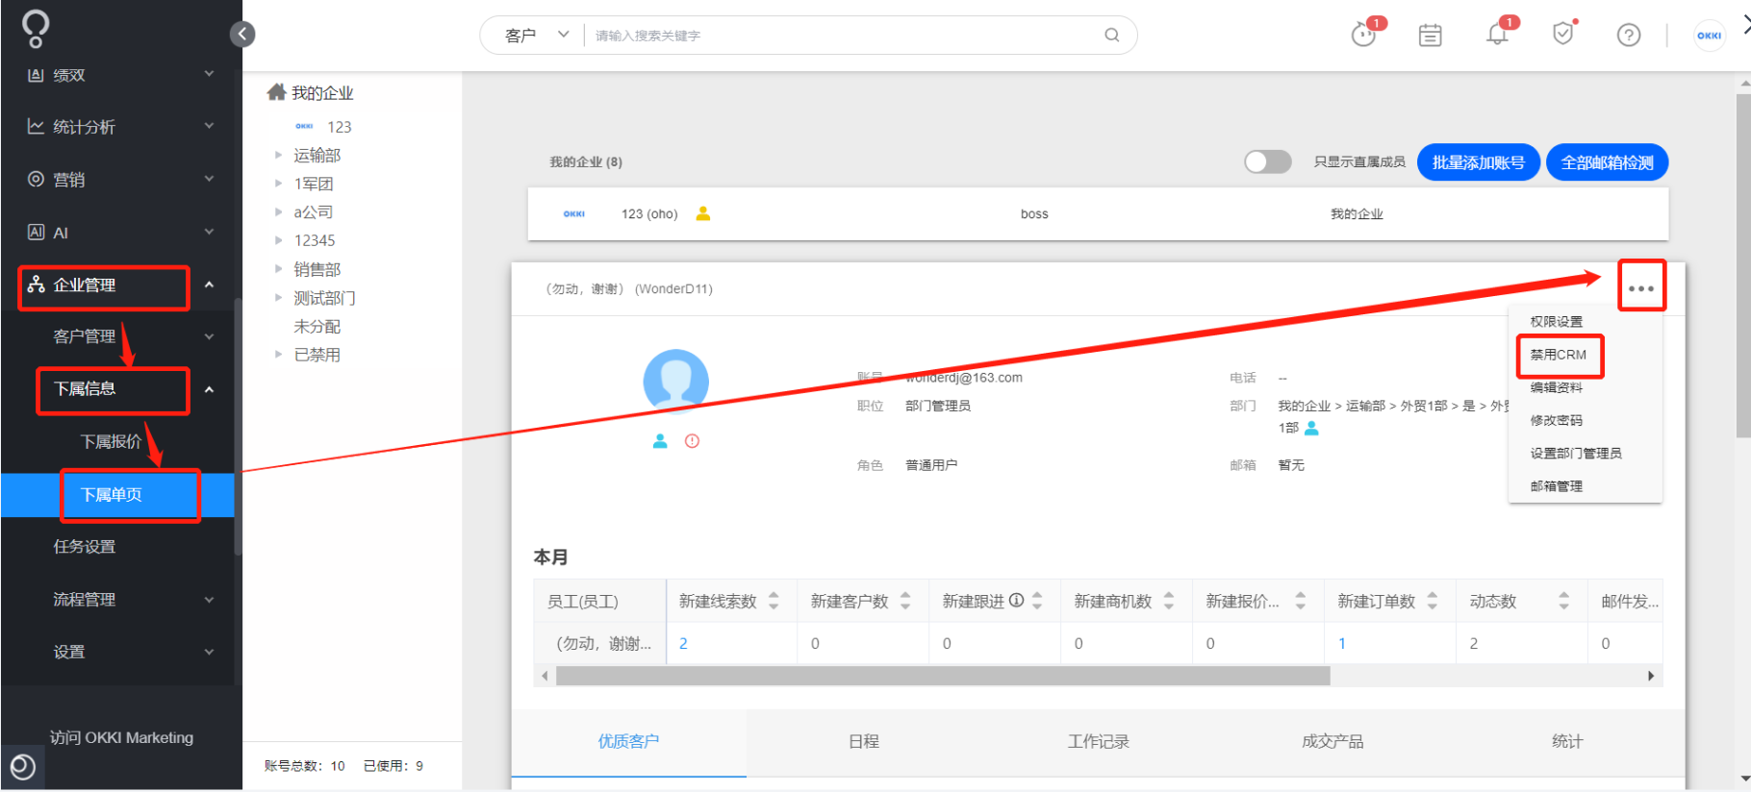Screen dimensions: 1751x792
Task: Sort by 新建线索数 column
Action: 774,601
